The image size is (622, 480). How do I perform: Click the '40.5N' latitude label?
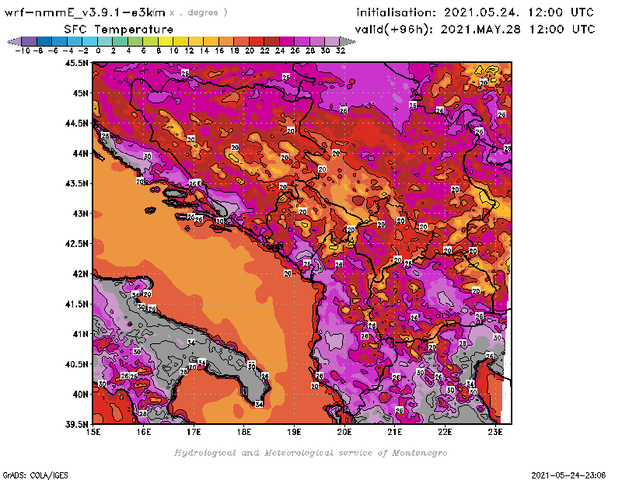(x=76, y=363)
